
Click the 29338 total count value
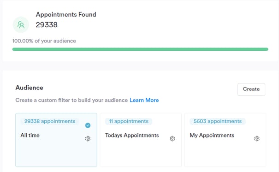click(47, 25)
